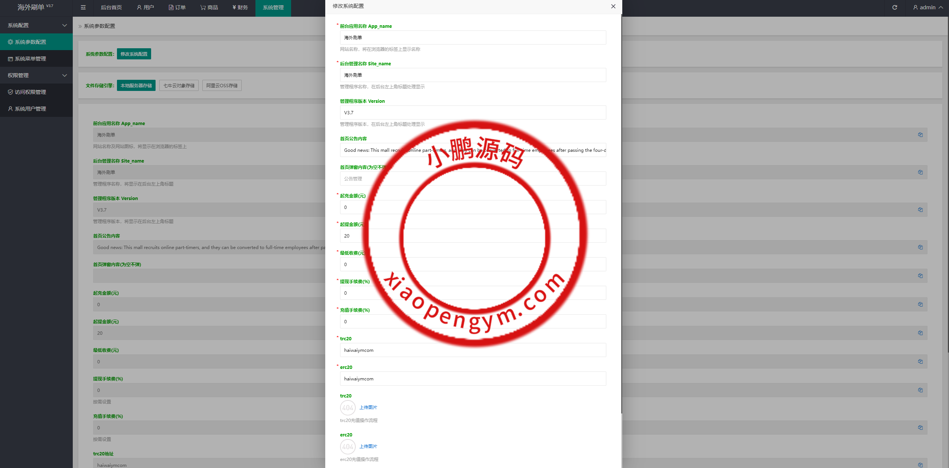The width and height of the screenshot is (949, 468).
Task: Copy the 管理程序版本 Version value
Action: pyautogui.click(x=920, y=210)
